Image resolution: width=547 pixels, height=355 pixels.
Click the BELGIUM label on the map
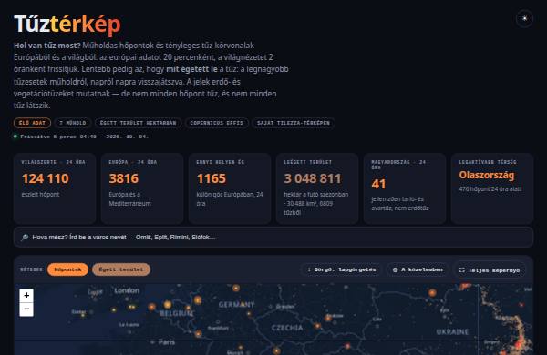(177, 313)
